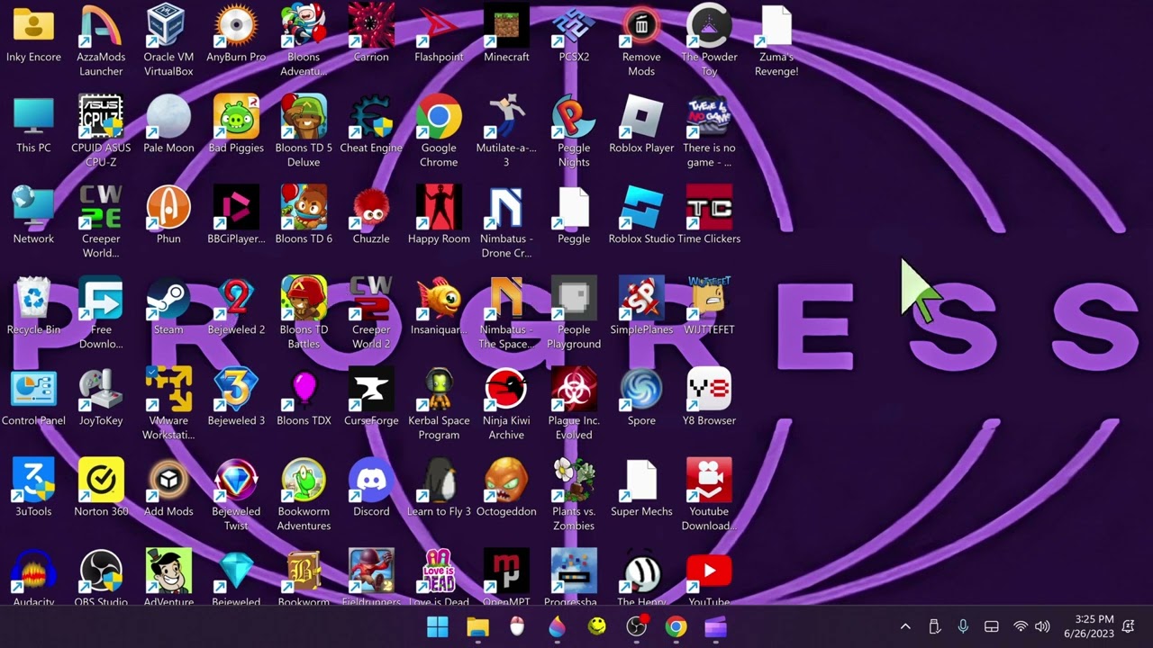Expand the hidden system tray icons
Screen dimensions: 1153x648
(x=905, y=627)
